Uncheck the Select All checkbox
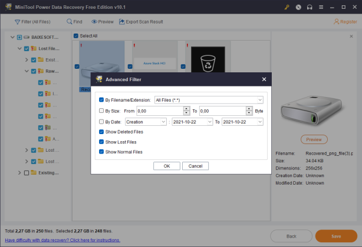Viewport: 362px width, 247px height. pyautogui.click(x=76, y=36)
